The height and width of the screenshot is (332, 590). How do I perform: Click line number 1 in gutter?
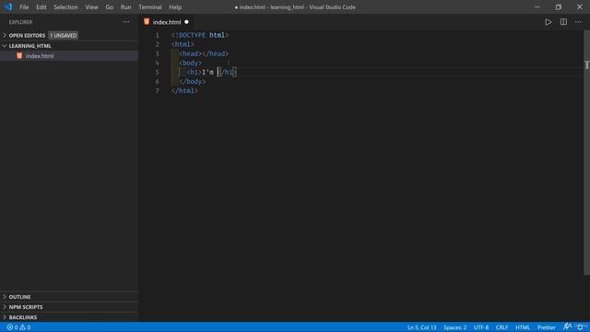[158, 35]
